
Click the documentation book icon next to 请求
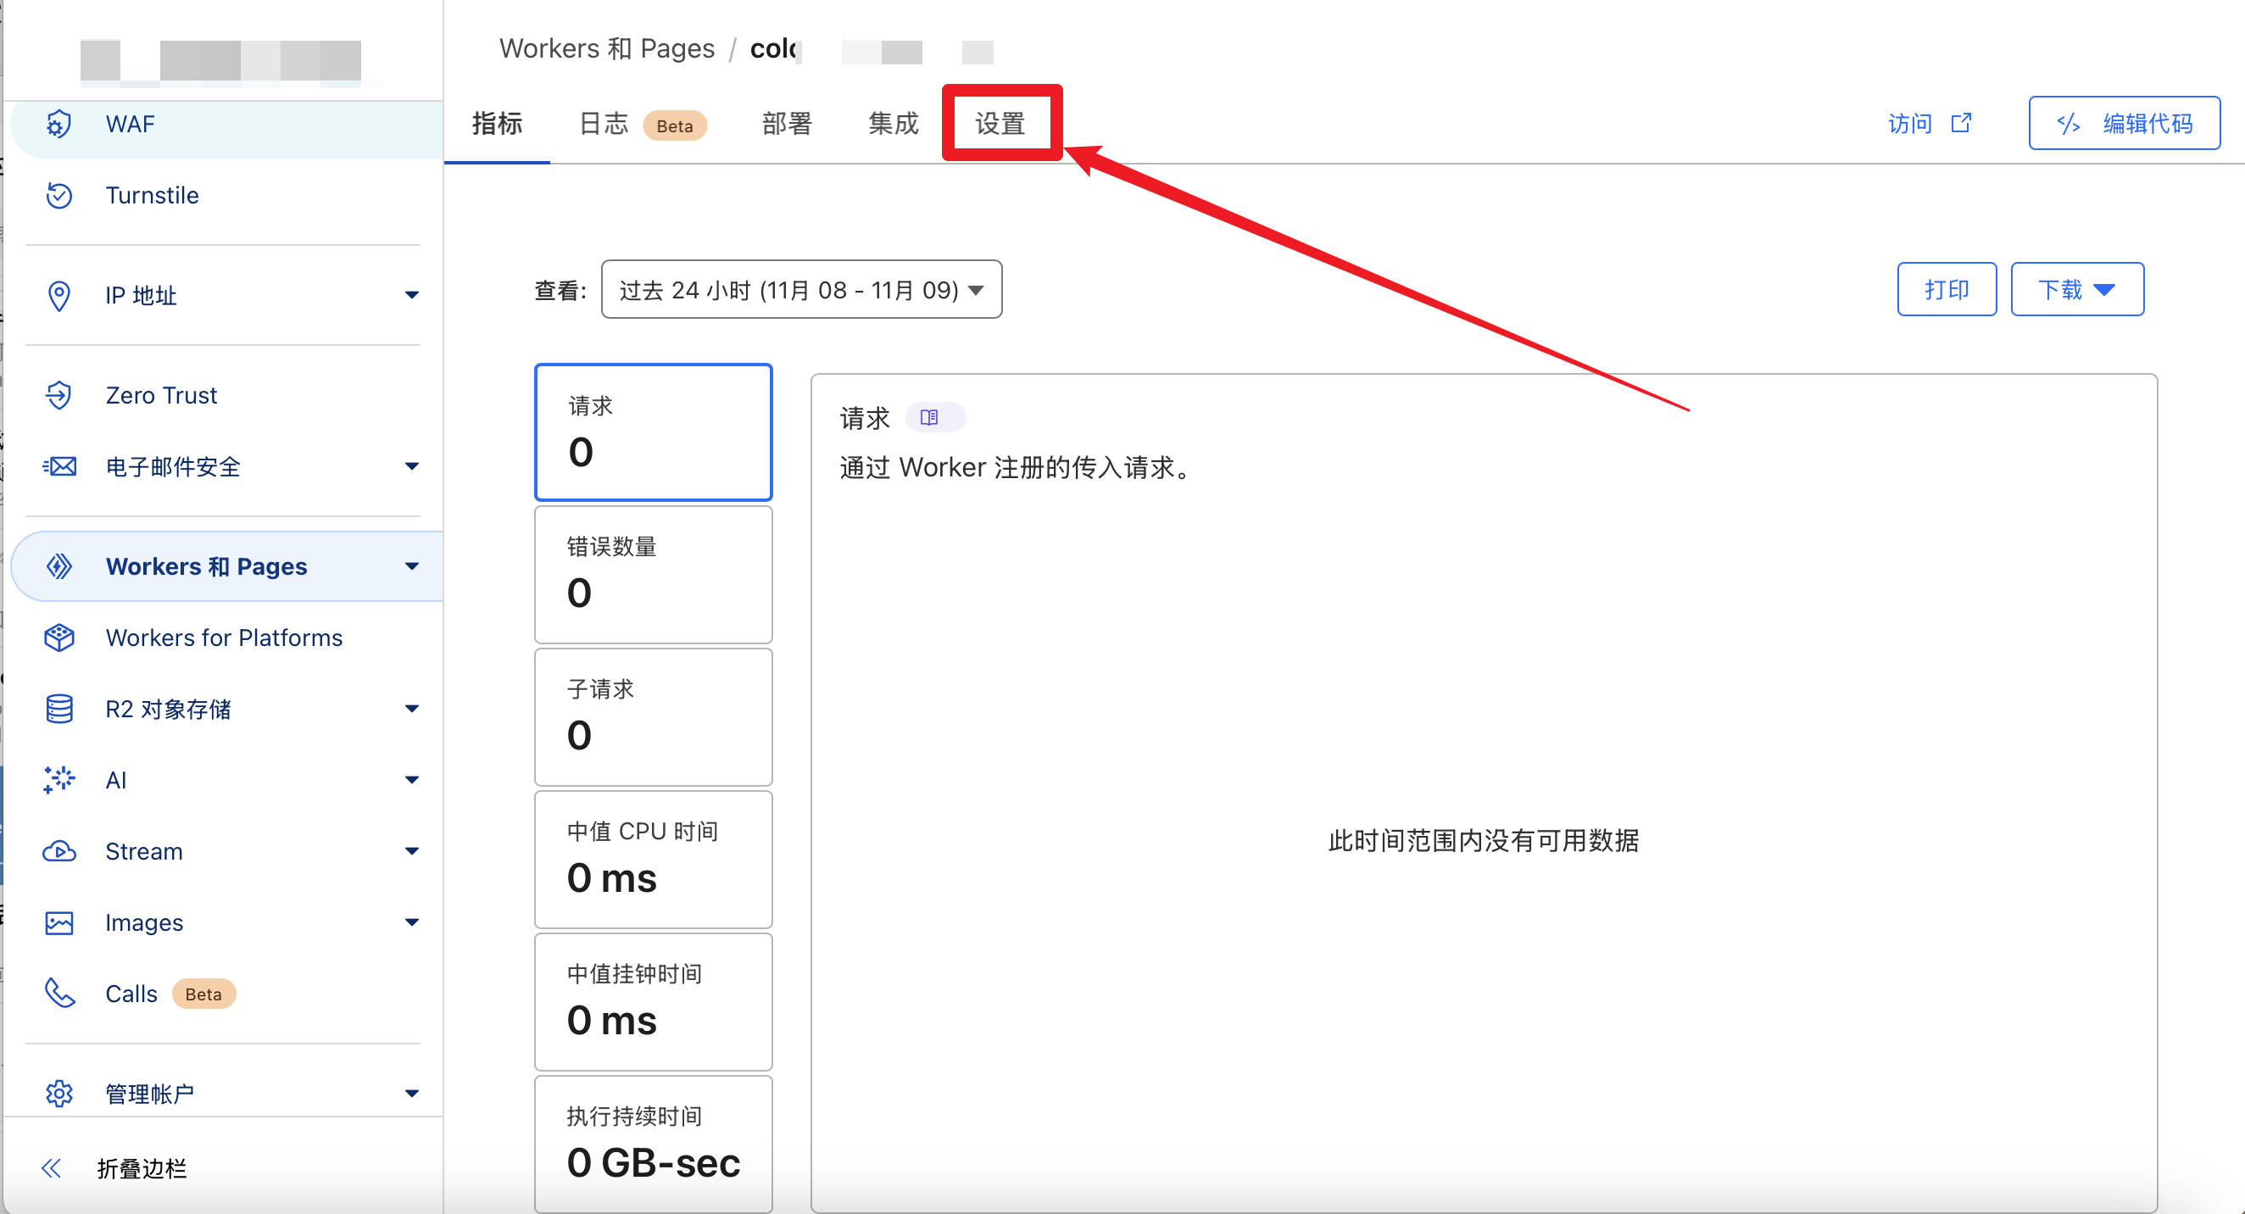click(x=929, y=417)
